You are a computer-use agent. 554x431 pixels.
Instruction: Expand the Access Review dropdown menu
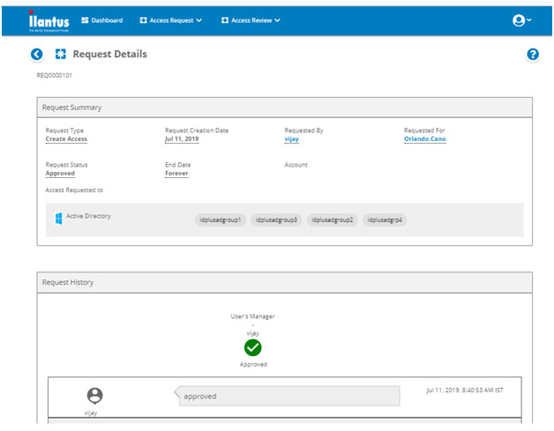[251, 20]
